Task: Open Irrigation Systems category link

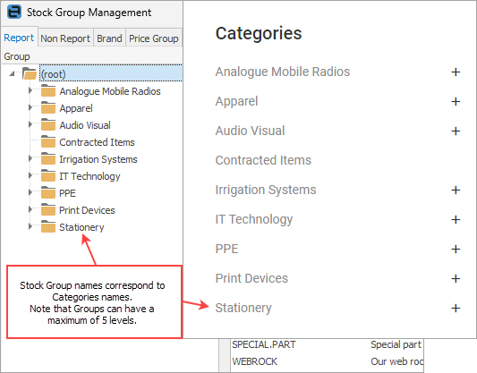Action: (266, 190)
